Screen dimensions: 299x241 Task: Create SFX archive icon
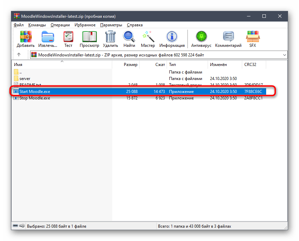[x=252, y=37]
